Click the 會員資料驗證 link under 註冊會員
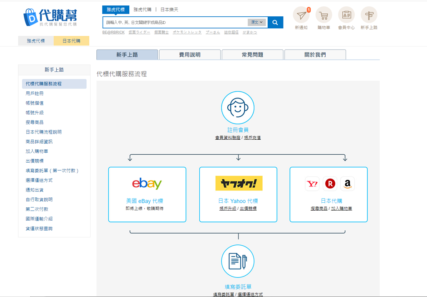Screen dimensions: 427x297 [228, 138]
